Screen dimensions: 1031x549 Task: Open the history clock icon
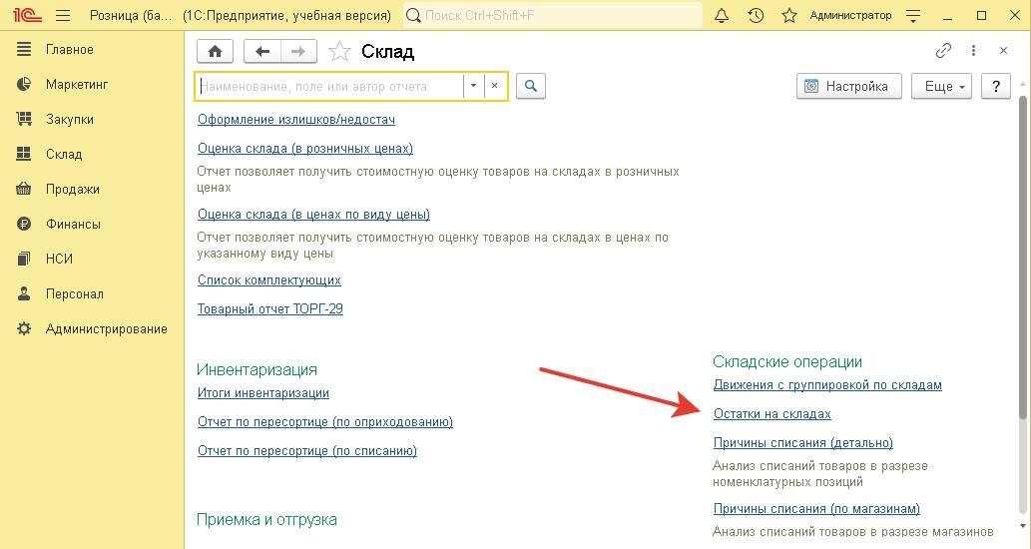[x=756, y=15]
